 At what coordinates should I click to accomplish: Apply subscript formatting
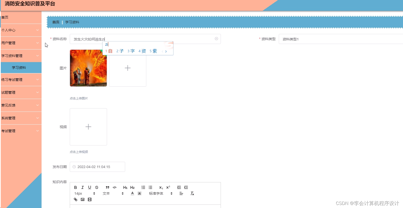pyautogui.click(x=161, y=187)
